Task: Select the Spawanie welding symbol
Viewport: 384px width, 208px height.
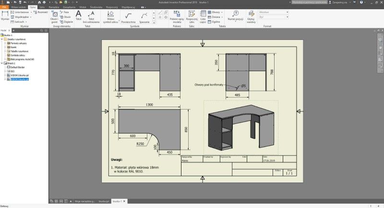Action: point(144,18)
